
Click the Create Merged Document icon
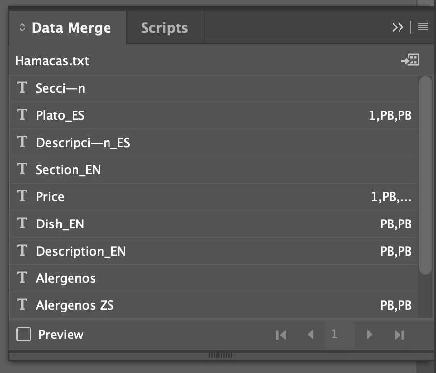click(x=410, y=60)
